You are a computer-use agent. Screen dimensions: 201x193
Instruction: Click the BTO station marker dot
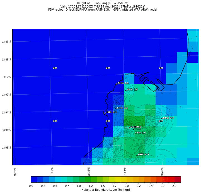(162, 119)
